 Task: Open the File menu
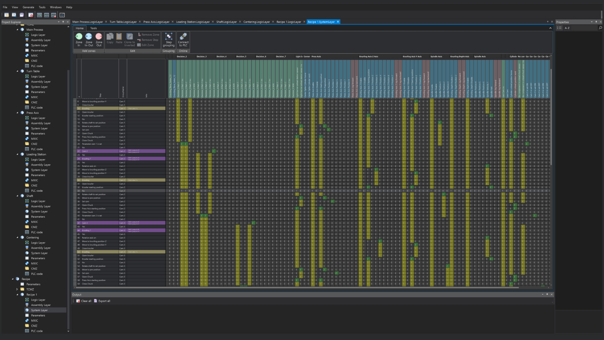pos(5,7)
